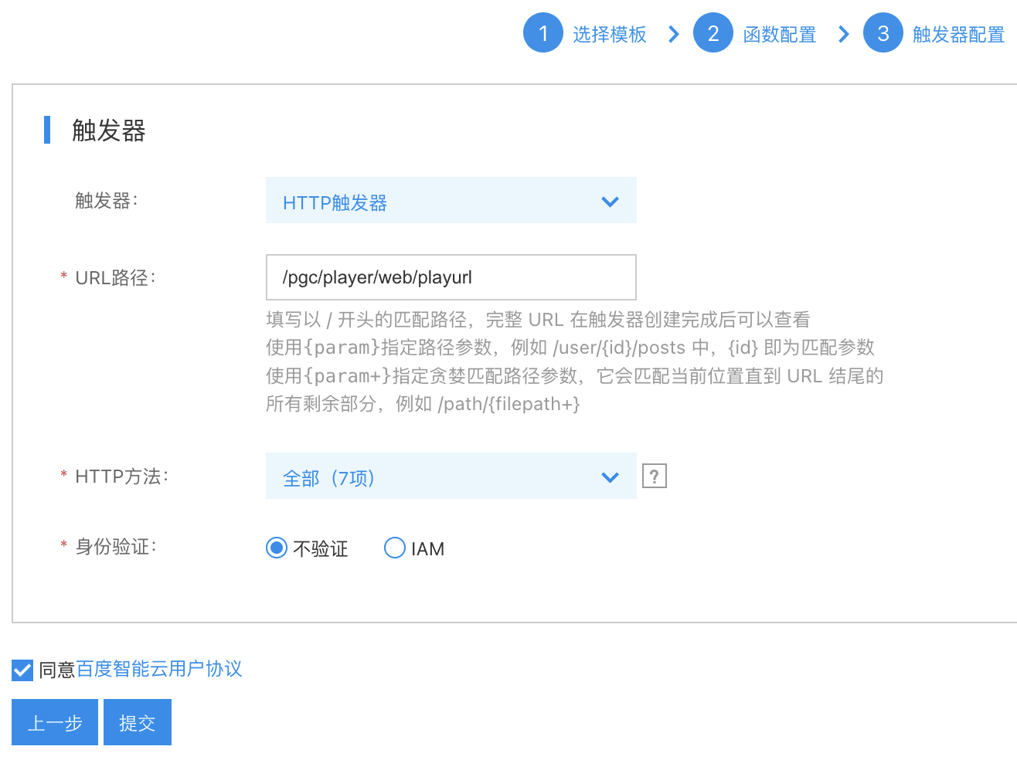
Task: Open trigger type options list
Action: 451,200
